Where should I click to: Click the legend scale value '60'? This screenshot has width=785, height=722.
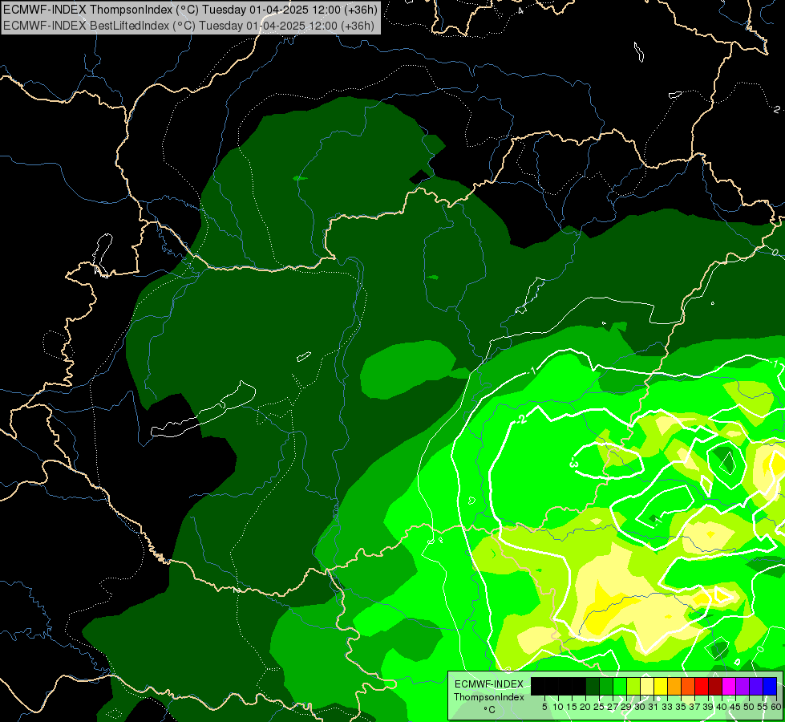776,707
